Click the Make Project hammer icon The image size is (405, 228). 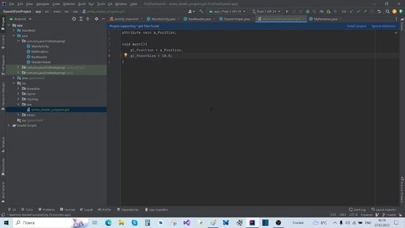pyautogui.click(x=201, y=11)
